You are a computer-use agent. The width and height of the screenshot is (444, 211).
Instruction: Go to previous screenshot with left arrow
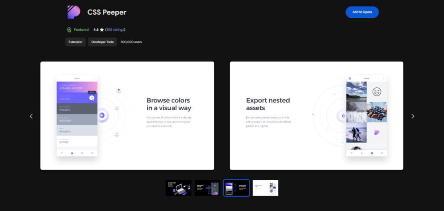click(x=31, y=116)
